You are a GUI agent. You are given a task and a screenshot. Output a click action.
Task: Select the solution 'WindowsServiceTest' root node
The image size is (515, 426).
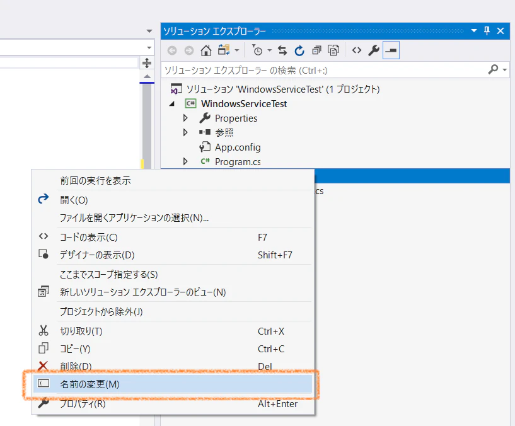pyautogui.click(x=275, y=89)
